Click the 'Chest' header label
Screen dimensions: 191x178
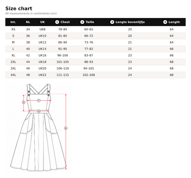[65, 22]
